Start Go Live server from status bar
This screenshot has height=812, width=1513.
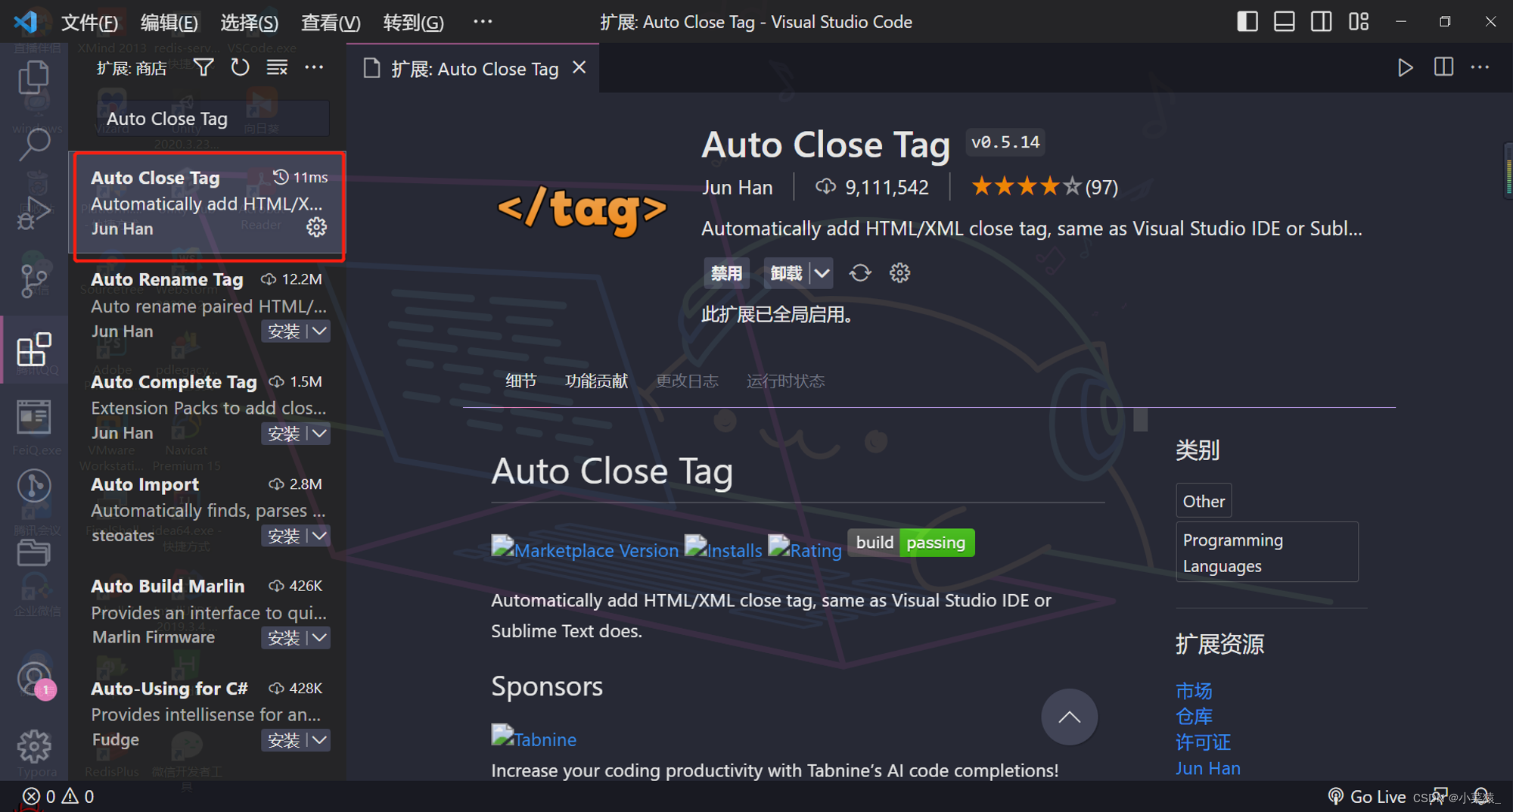pyautogui.click(x=1367, y=796)
